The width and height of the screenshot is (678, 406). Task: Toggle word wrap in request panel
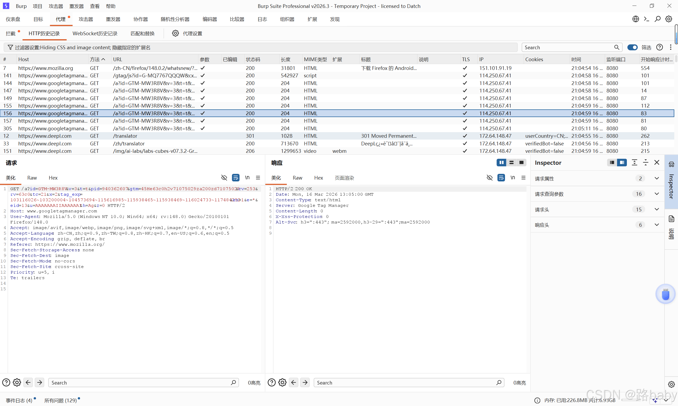pos(235,177)
